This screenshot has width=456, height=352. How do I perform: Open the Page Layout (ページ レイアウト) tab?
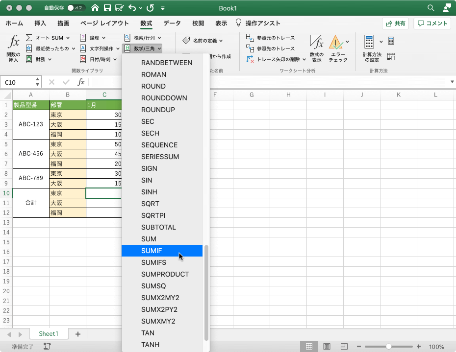[x=104, y=23]
